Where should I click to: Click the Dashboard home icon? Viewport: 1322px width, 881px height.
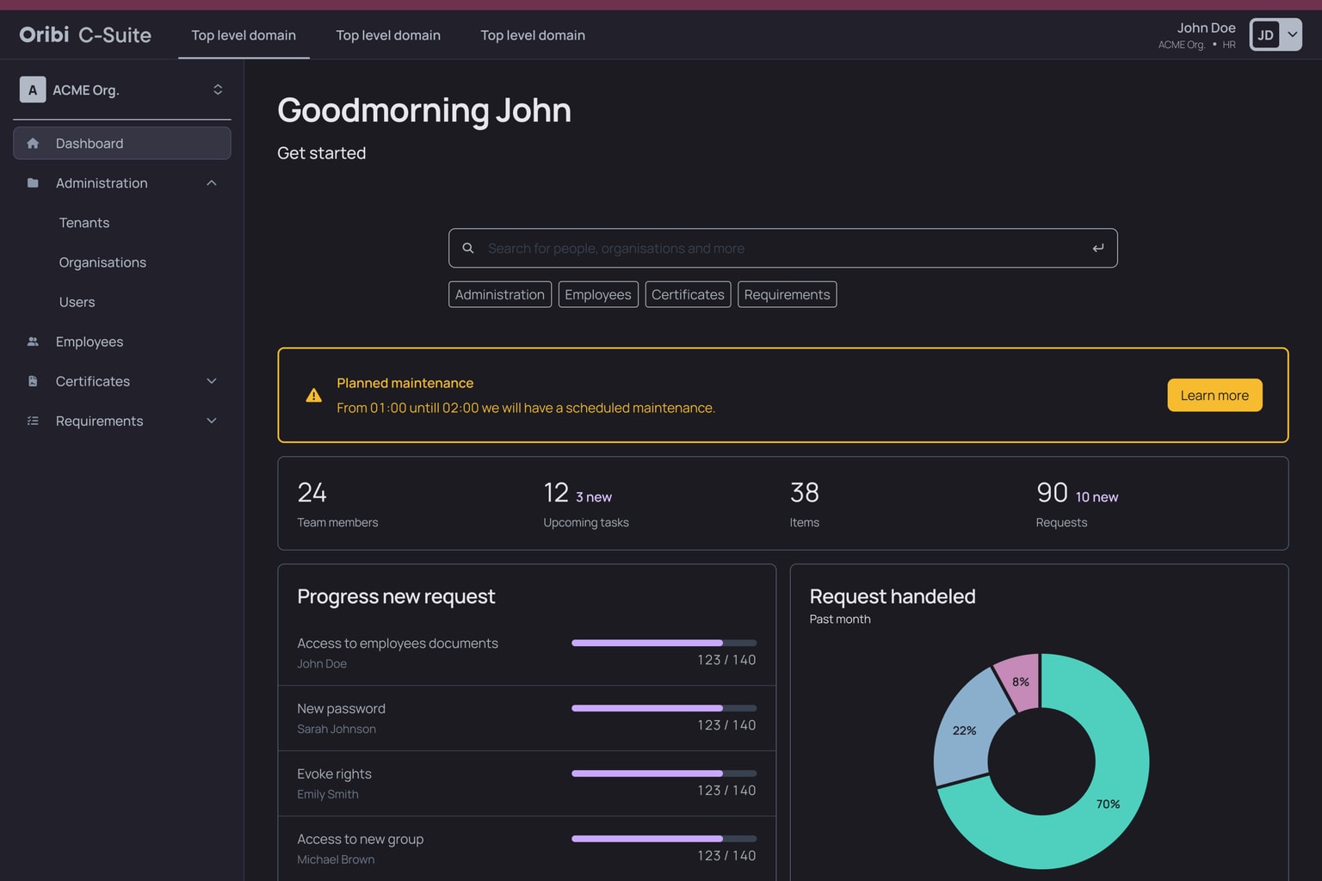click(33, 144)
